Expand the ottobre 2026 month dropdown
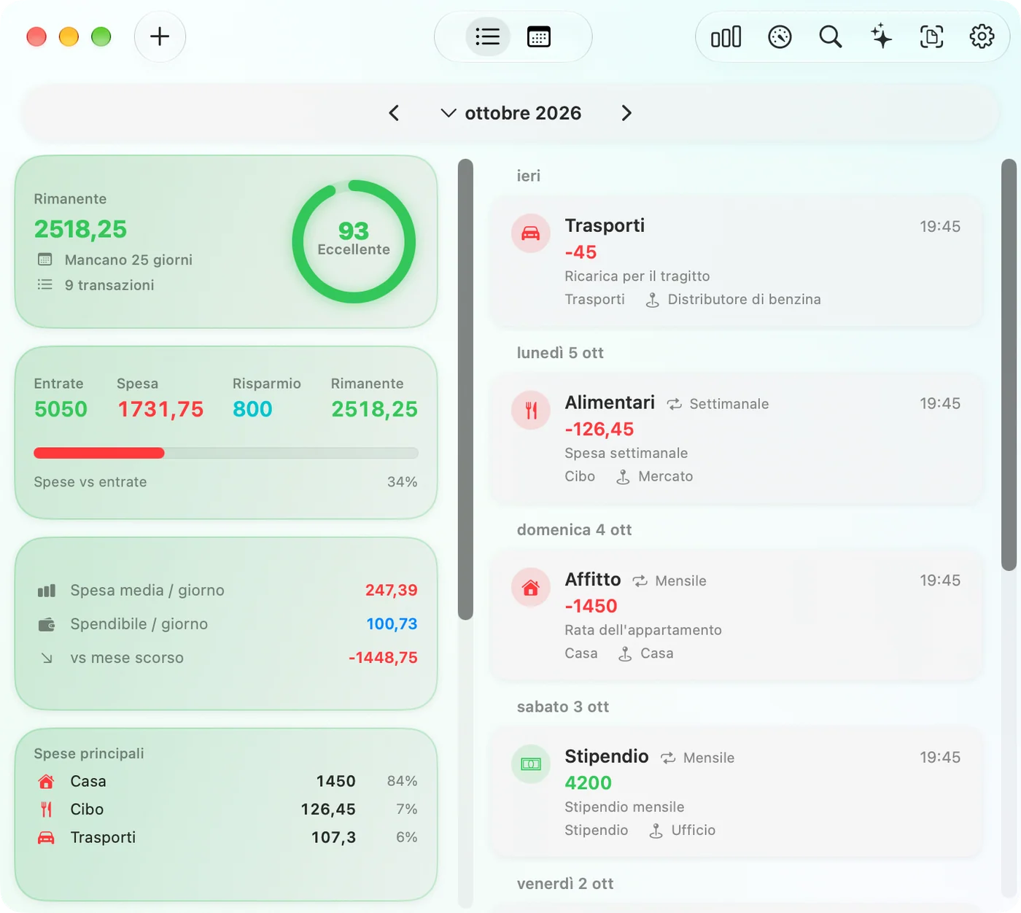This screenshot has width=1021, height=913. pyautogui.click(x=511, y=113)
